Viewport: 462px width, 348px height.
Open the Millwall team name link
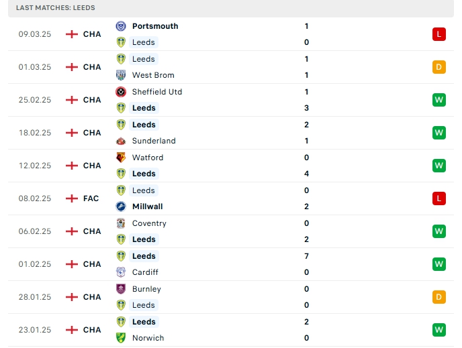(147, 207)
